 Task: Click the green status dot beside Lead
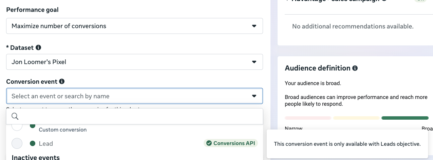33,143
